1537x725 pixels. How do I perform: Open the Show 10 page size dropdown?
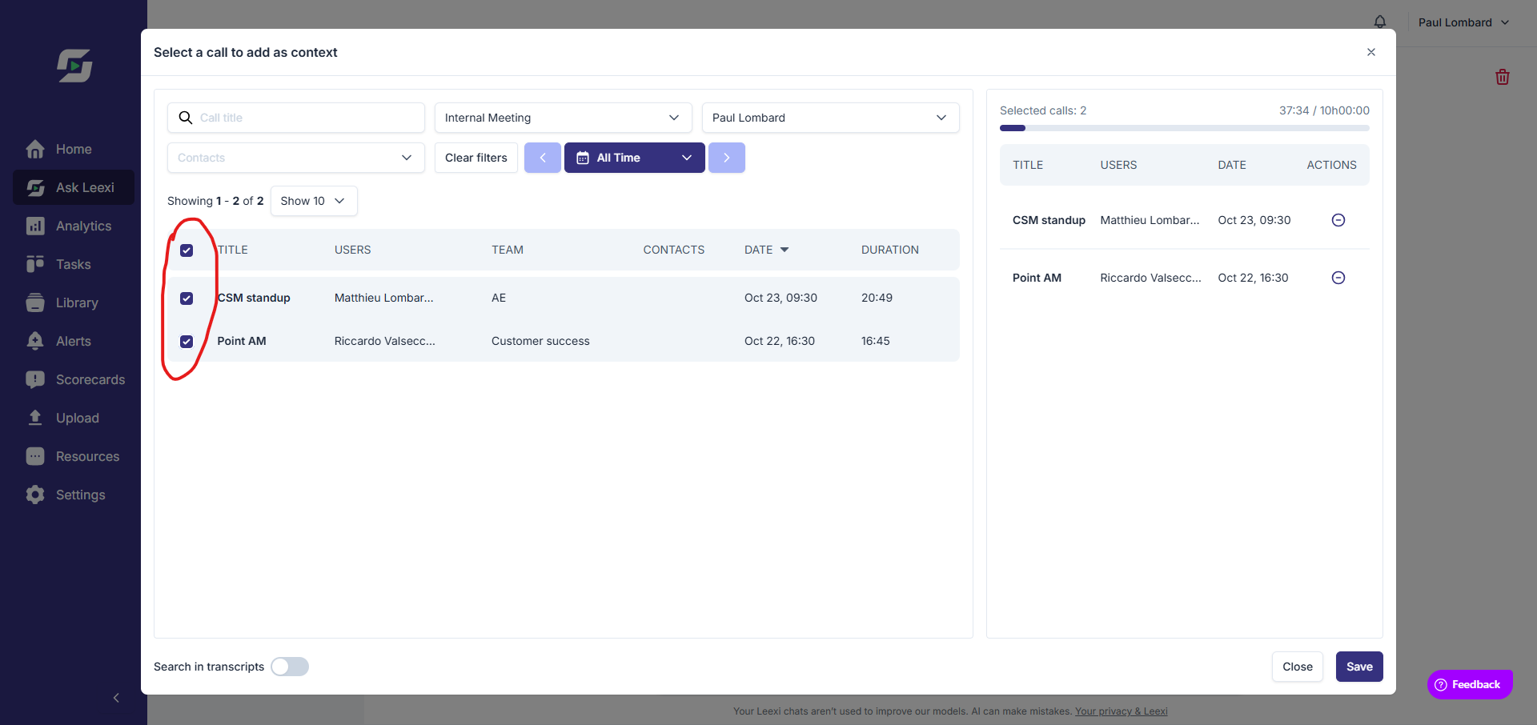click(314, 201)
